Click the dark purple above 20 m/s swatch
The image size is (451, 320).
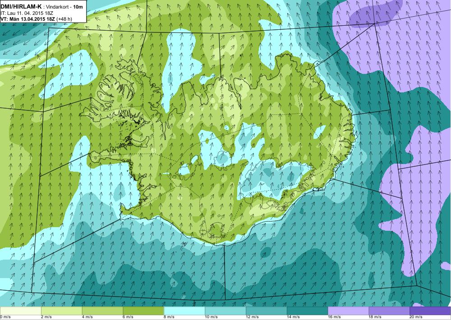[430, 311]
